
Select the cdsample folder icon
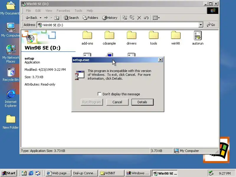click(x=109, y=35)
